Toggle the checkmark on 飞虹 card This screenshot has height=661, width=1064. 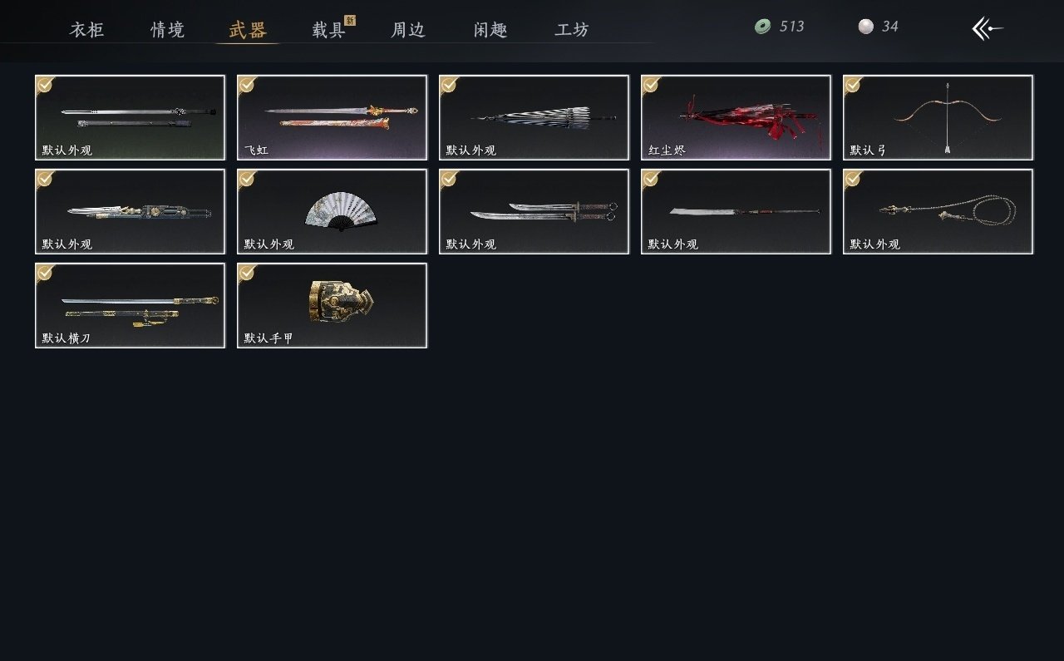[247, 85]
